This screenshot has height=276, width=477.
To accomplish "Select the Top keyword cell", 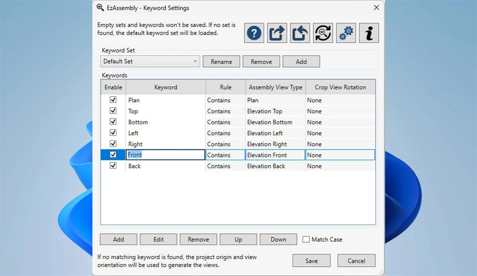I will 165,111.
